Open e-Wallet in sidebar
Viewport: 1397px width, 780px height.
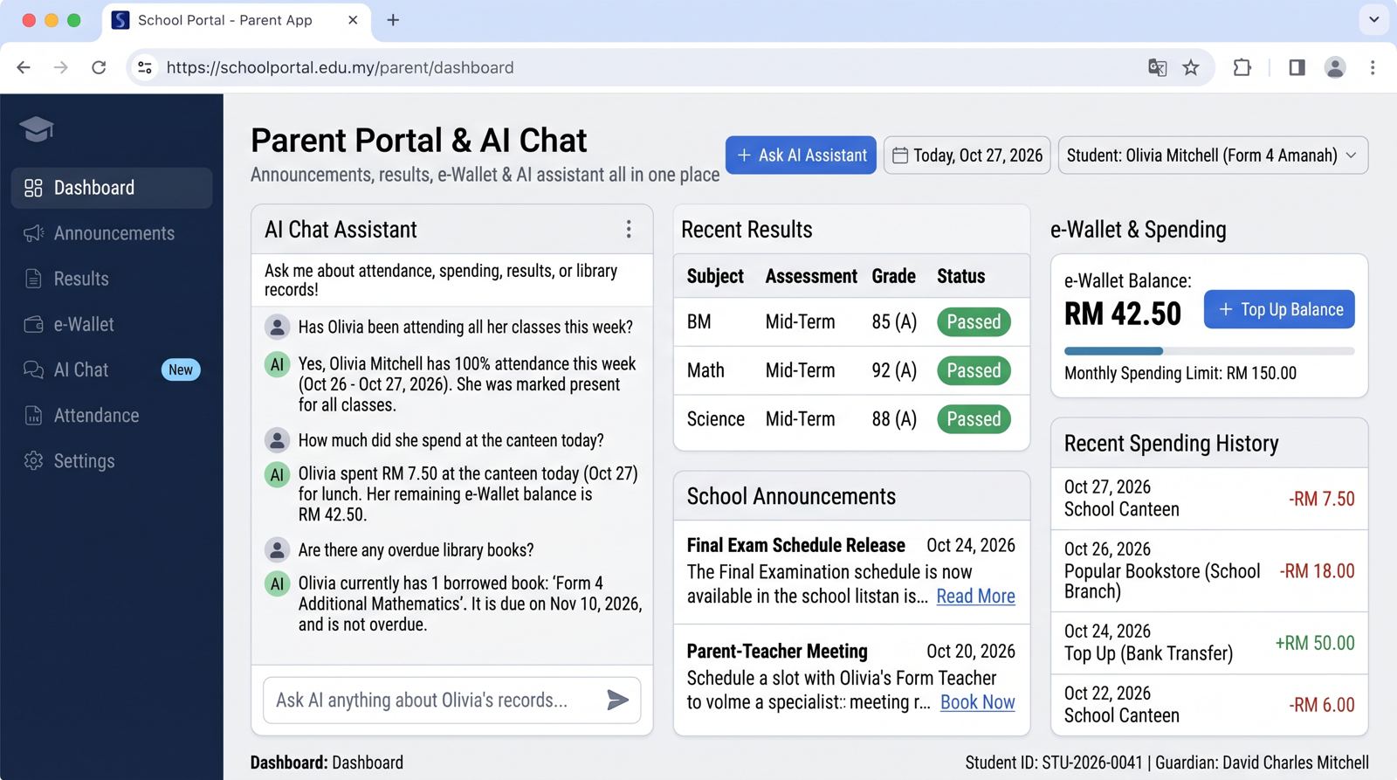[x=112, y=324]
